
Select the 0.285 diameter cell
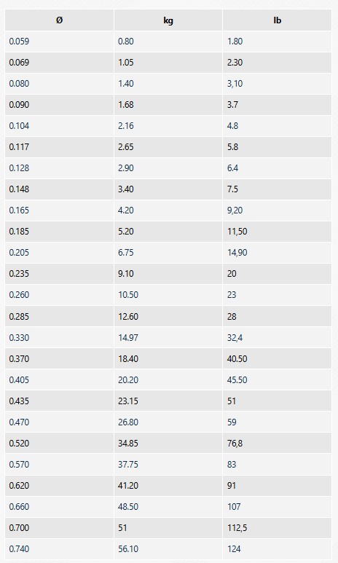(59, 317)
